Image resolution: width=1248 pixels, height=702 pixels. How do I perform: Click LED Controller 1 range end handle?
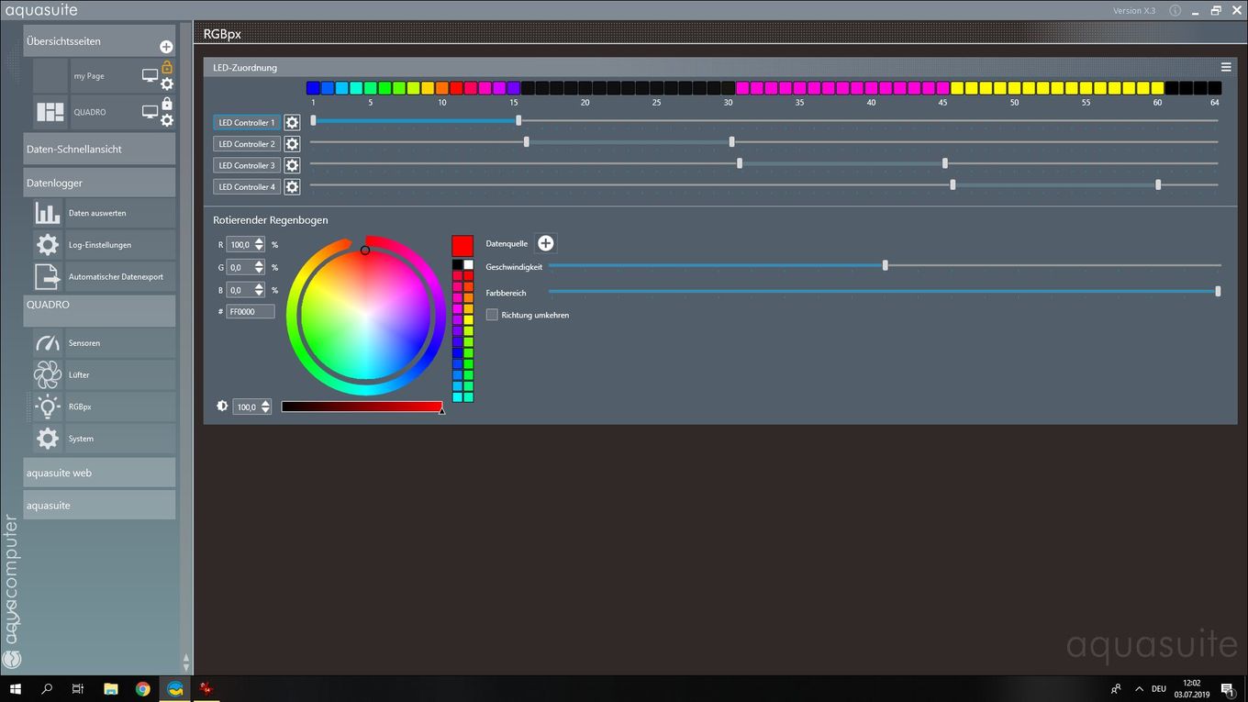coord(518,120)
